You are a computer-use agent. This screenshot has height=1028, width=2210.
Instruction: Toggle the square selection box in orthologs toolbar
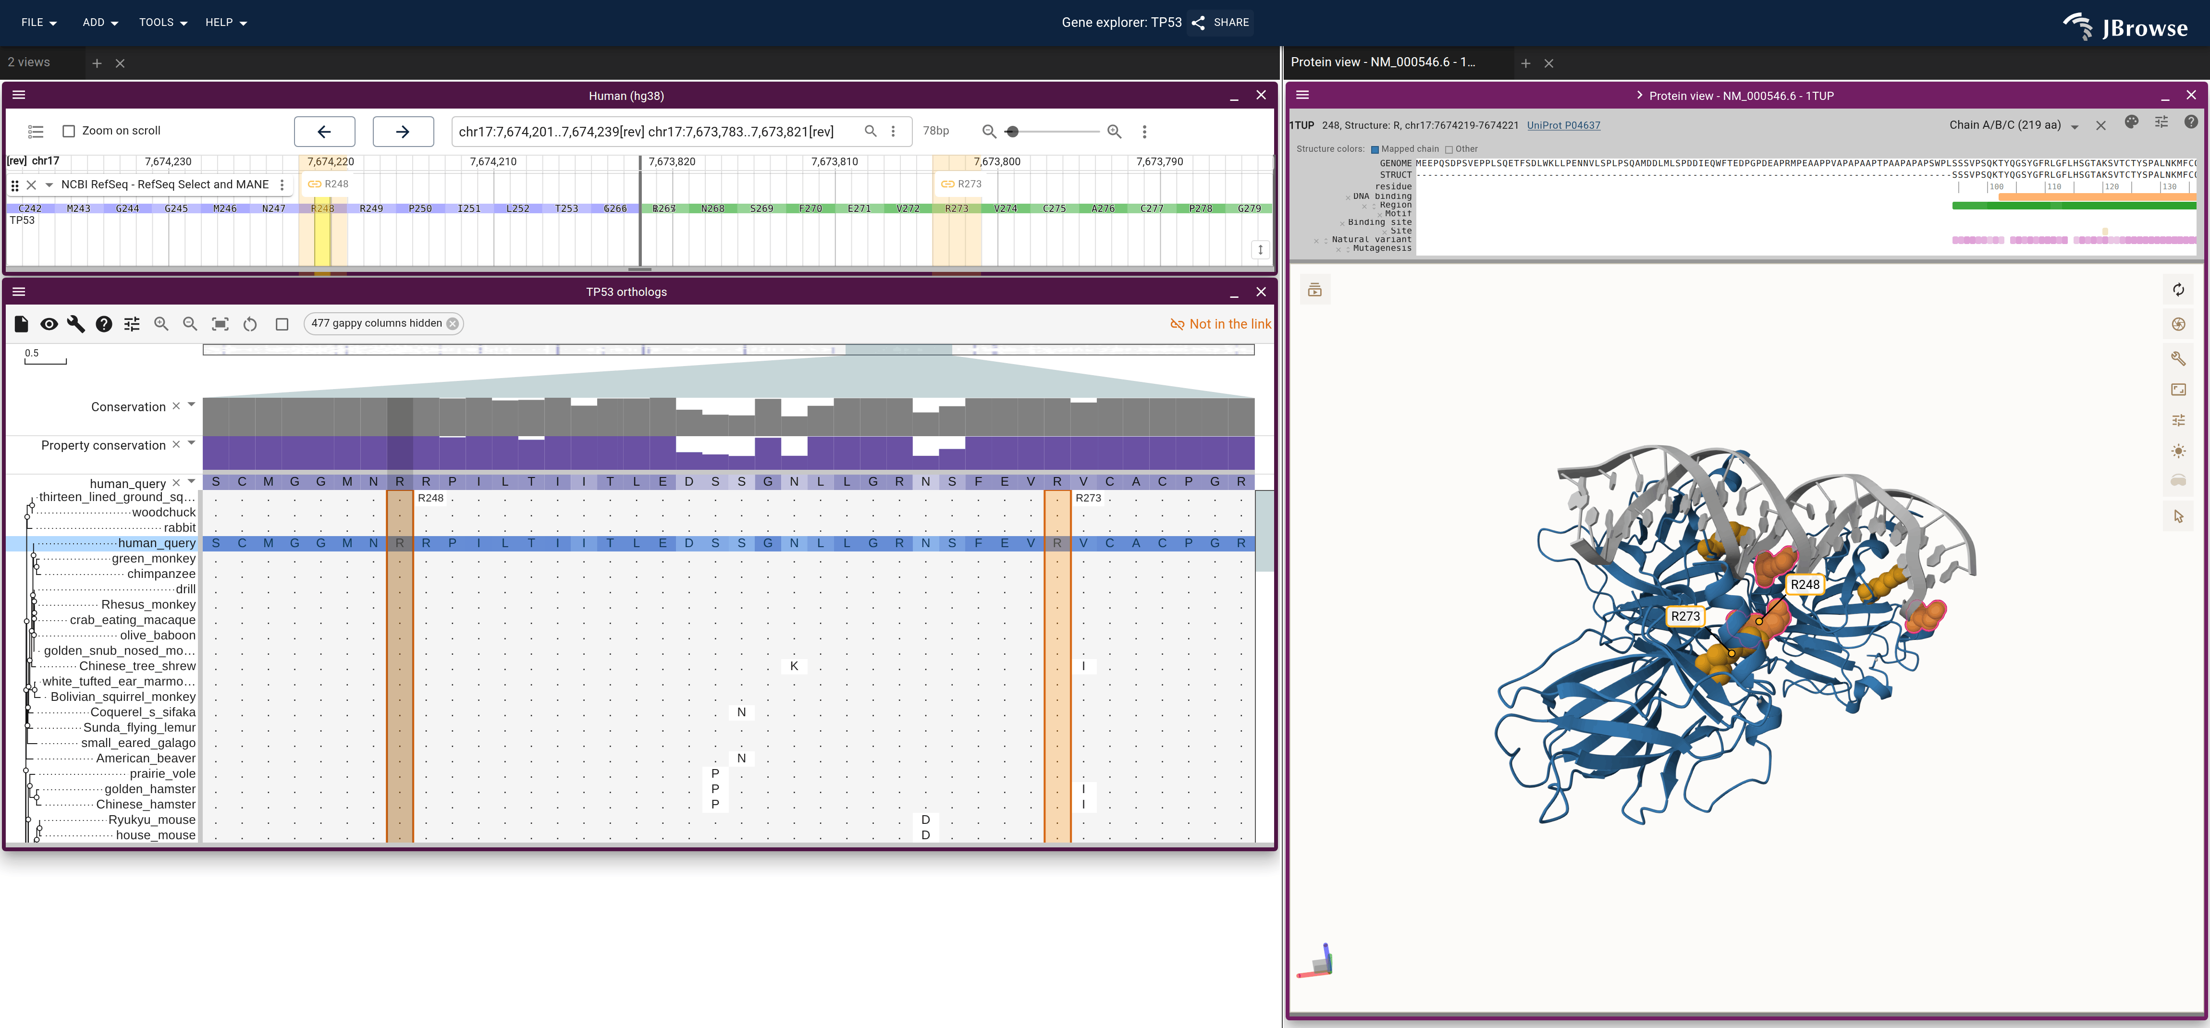point(282,323)
